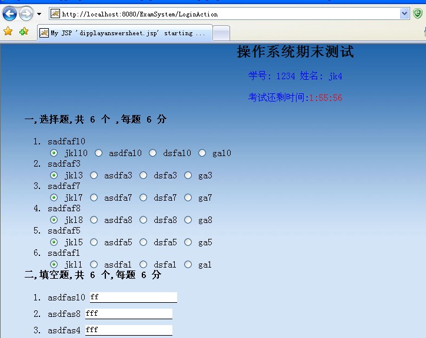Screen dimensions: 426x338
Task: Choose the ga10 radio option
Action: click(202, 153)
